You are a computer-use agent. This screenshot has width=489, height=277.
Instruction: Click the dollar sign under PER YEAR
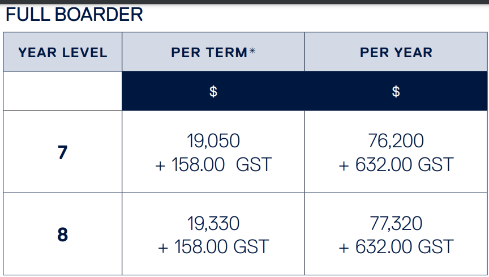(396, 92)
